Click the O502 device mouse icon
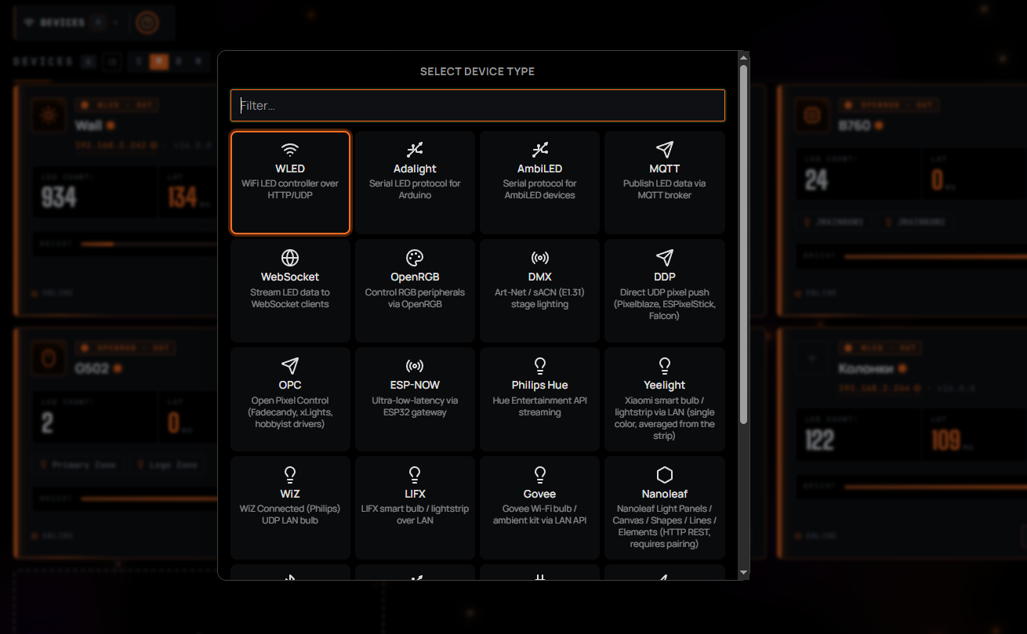This screenshot has width=1027, height=634. pyautogui.click(x=49, y=359)
